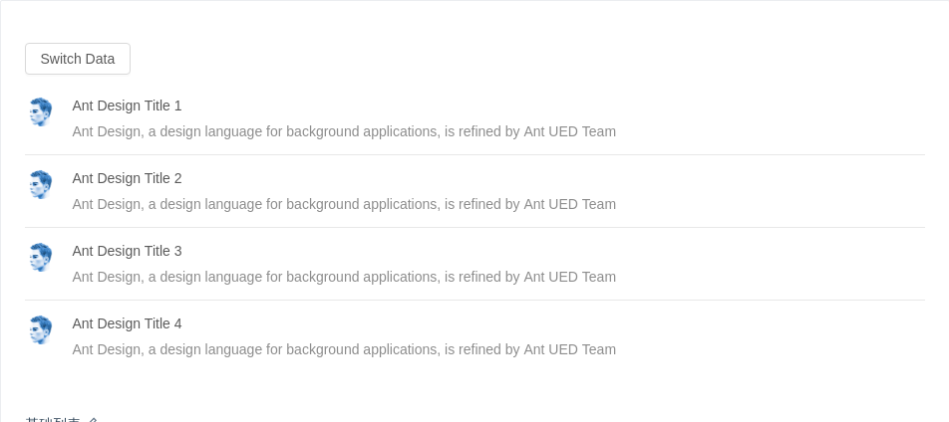Viewport: 949px width, 422px height.
Task: Open the Ant Design Title 2 link
Action: pos(127,178)
